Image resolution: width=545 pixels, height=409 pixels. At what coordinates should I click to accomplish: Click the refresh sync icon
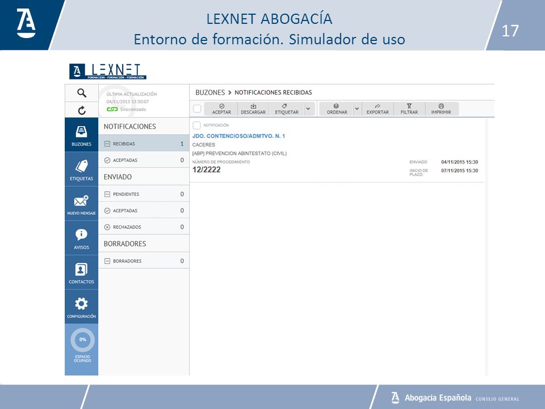pos(82,110)
